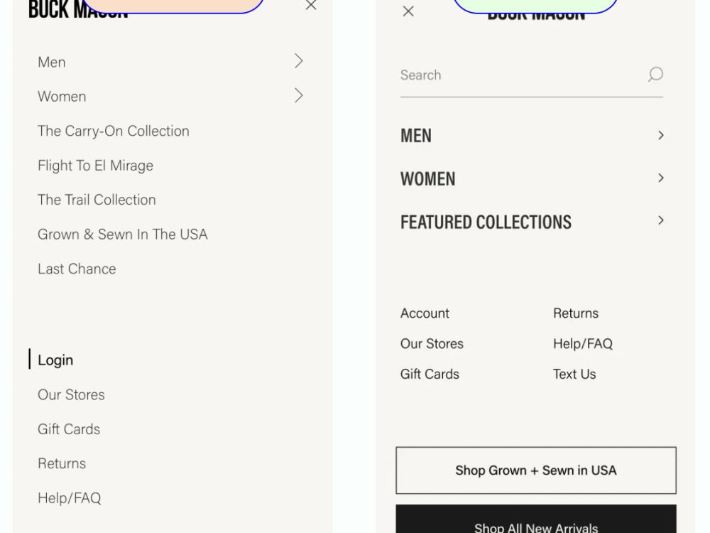This screenshot has height=533, width=710.
Task: Open Grown & Sewn In The USA
Action: (x=123, y=235)
